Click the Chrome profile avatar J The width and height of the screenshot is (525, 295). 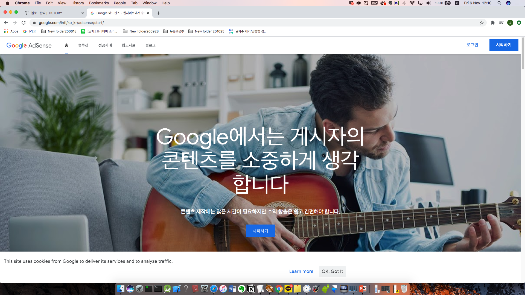pos(510,23)
